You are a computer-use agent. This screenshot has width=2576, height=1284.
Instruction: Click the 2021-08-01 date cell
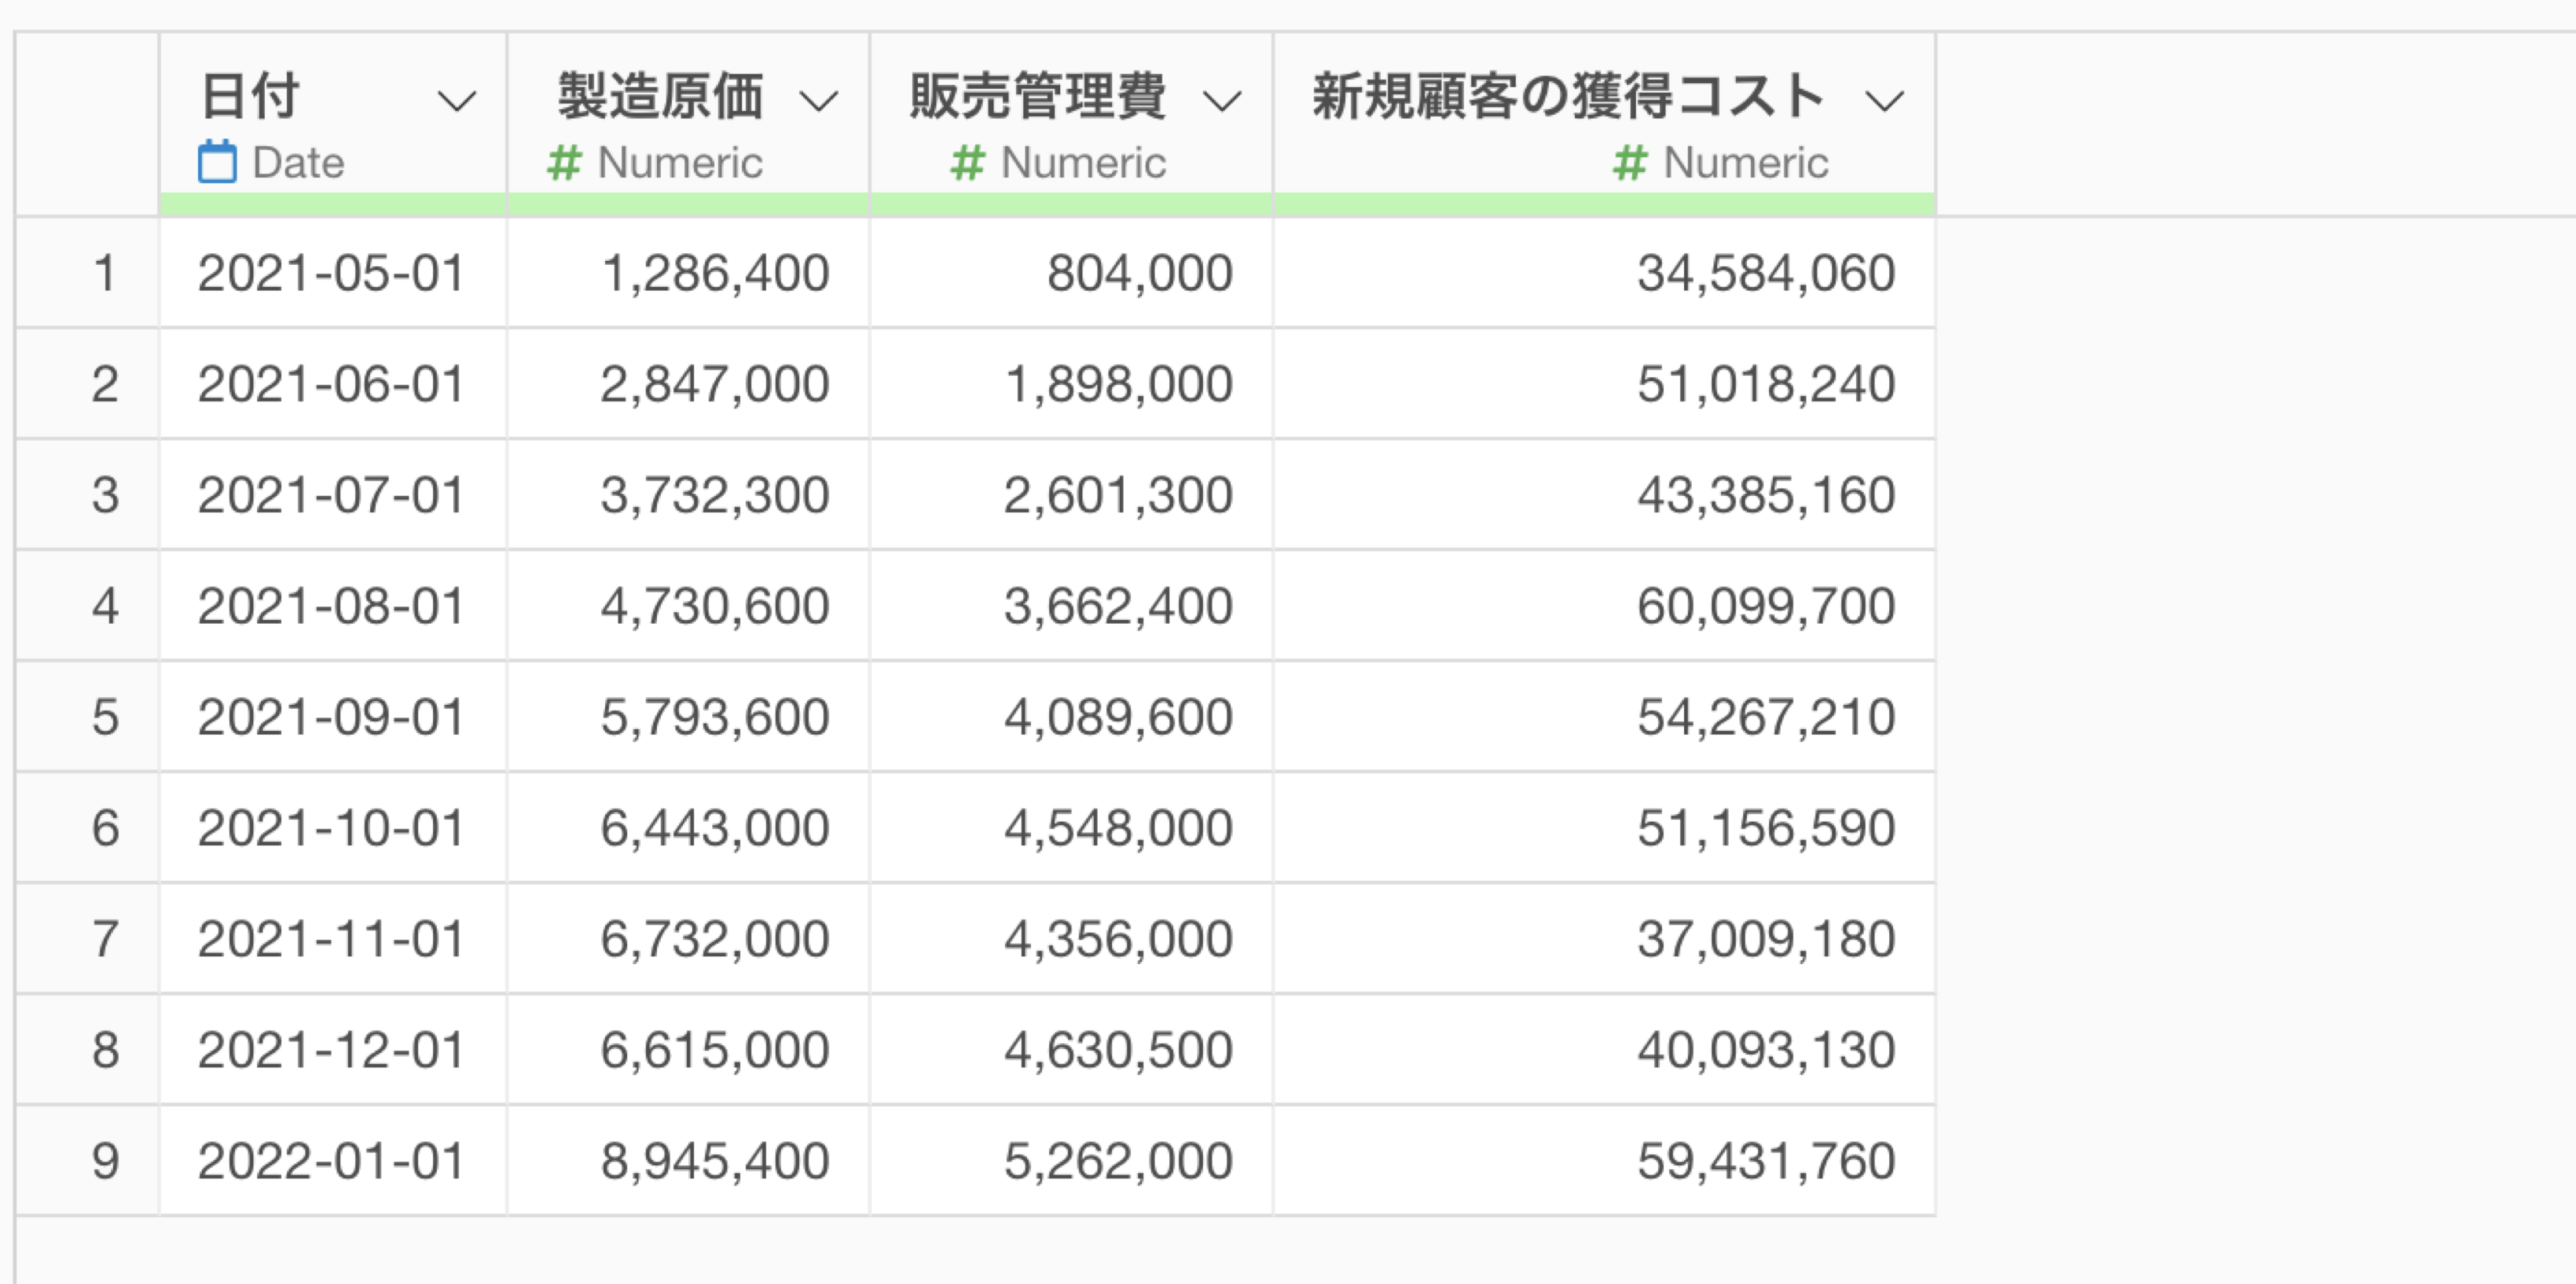[x=331, y=606]
